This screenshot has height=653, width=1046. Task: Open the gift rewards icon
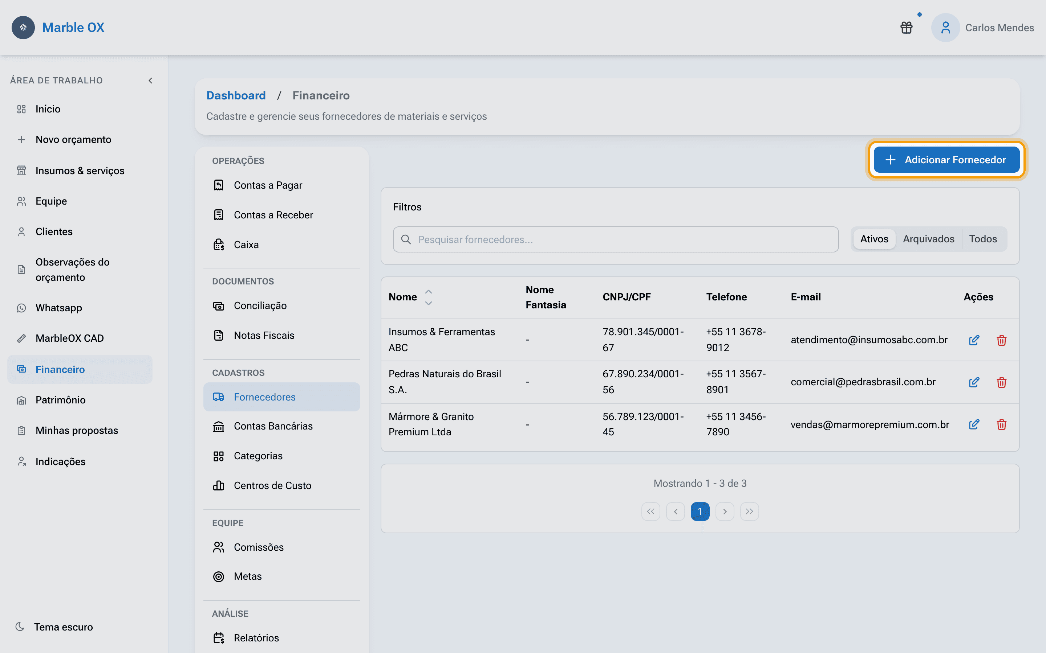(907, 28)
